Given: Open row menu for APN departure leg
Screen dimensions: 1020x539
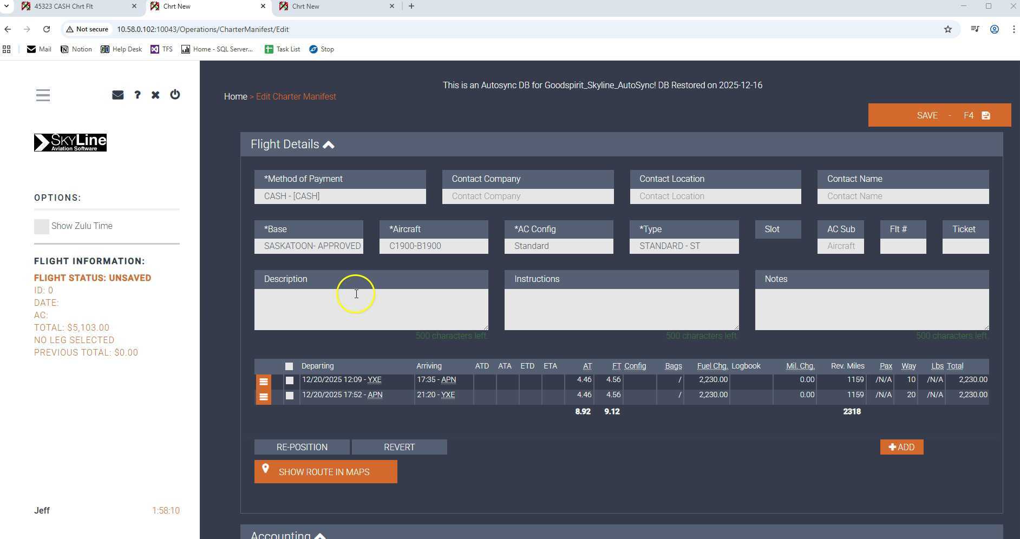Looking at the screenshot, I should 263,397.
